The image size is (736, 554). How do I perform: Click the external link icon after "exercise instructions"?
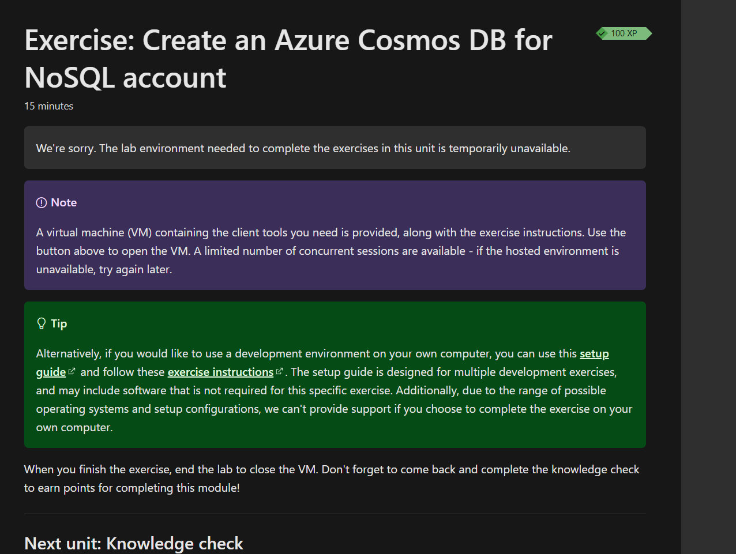click(x=279, y=370)
